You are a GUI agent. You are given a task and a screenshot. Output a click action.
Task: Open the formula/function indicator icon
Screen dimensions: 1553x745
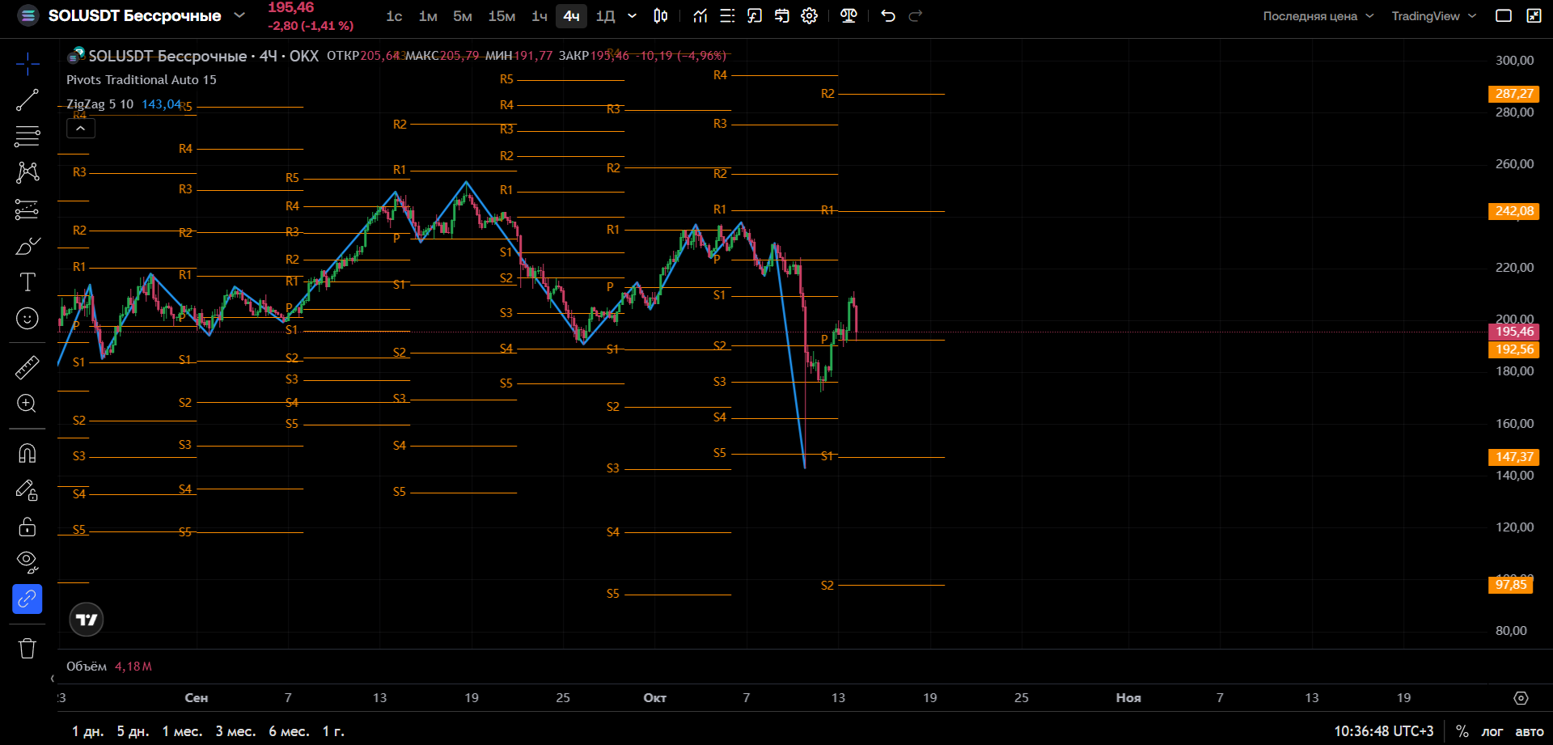pos(755,15)
